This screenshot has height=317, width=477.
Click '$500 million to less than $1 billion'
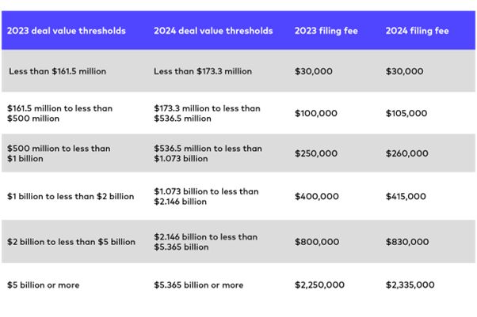tap(59, 153)
